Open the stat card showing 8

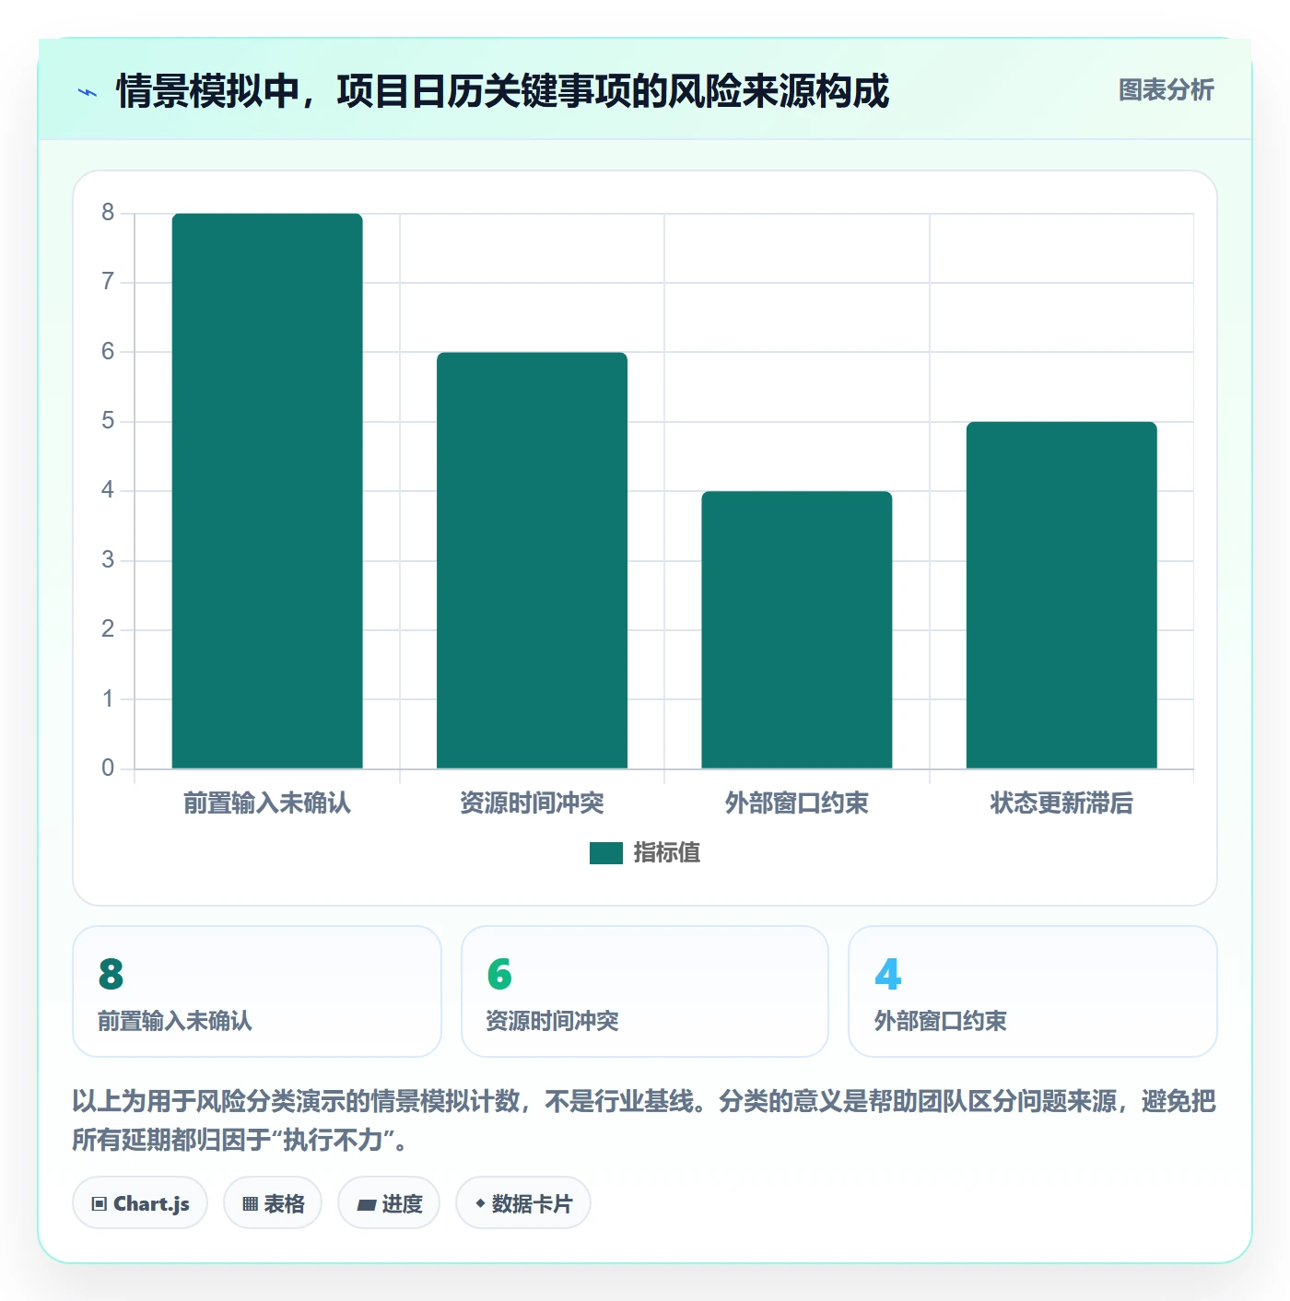(x=257, y=991)
